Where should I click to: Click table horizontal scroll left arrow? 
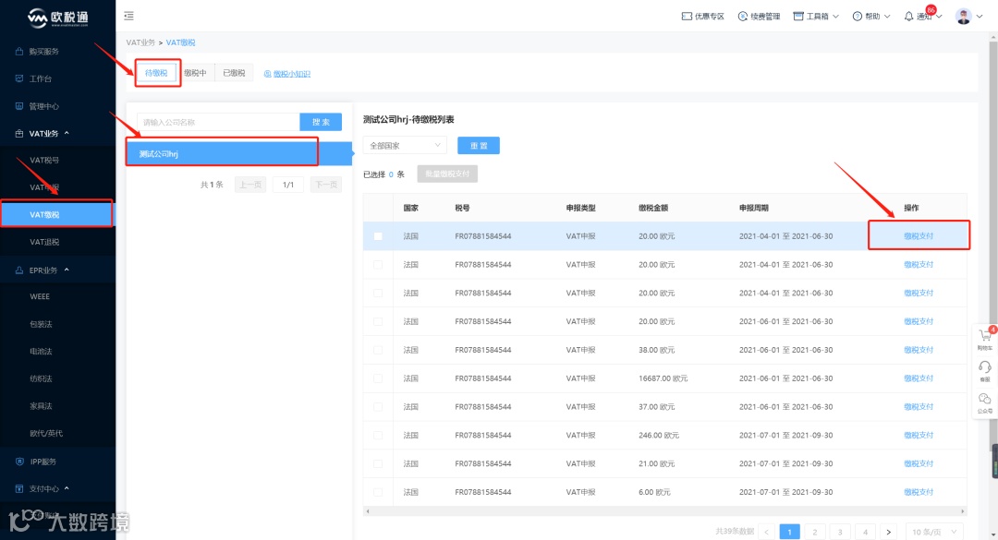tap(367, 511)
